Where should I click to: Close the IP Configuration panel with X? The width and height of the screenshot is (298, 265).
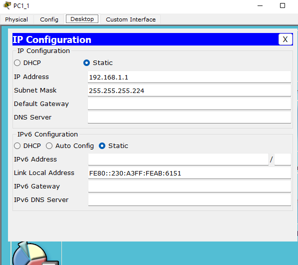point(285,39)
